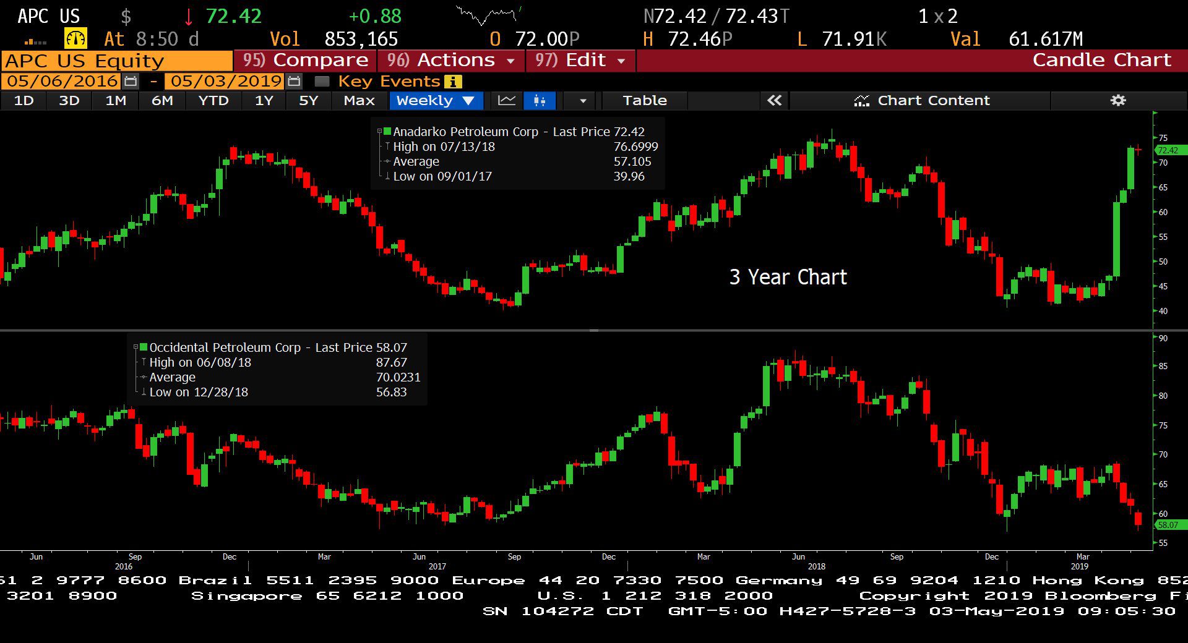Select the 6M range tab
Image resolution: width=1188 pixels, height=643 pixels.
[x=162, y=101]
